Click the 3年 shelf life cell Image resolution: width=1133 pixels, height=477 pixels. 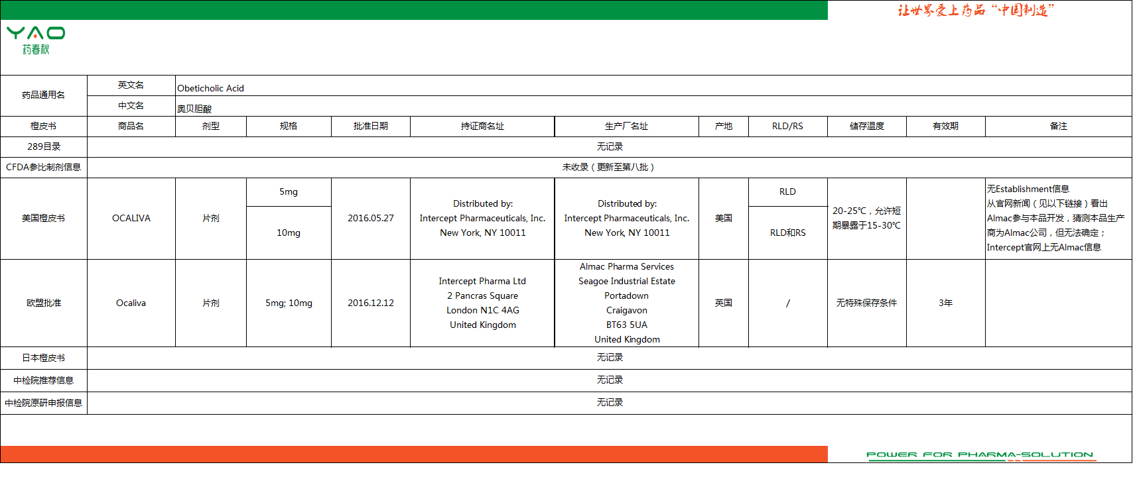[x=946, y=303]
